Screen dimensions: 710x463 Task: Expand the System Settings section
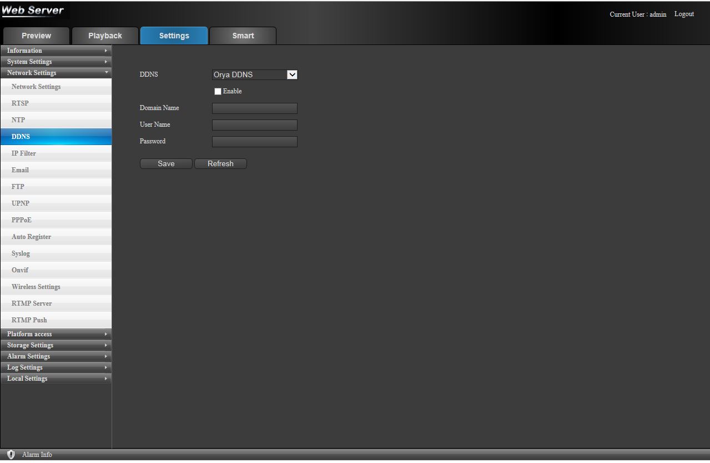click(56, 62)
